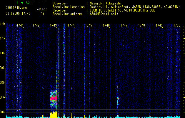Viewport: 185px width, 118px height.
Task: Click the date stamp 02.03.05 17:40
Action: point(18,14)
